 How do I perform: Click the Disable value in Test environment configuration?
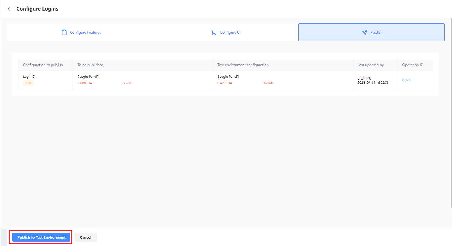pyautogui.click(x=268, y=83)
